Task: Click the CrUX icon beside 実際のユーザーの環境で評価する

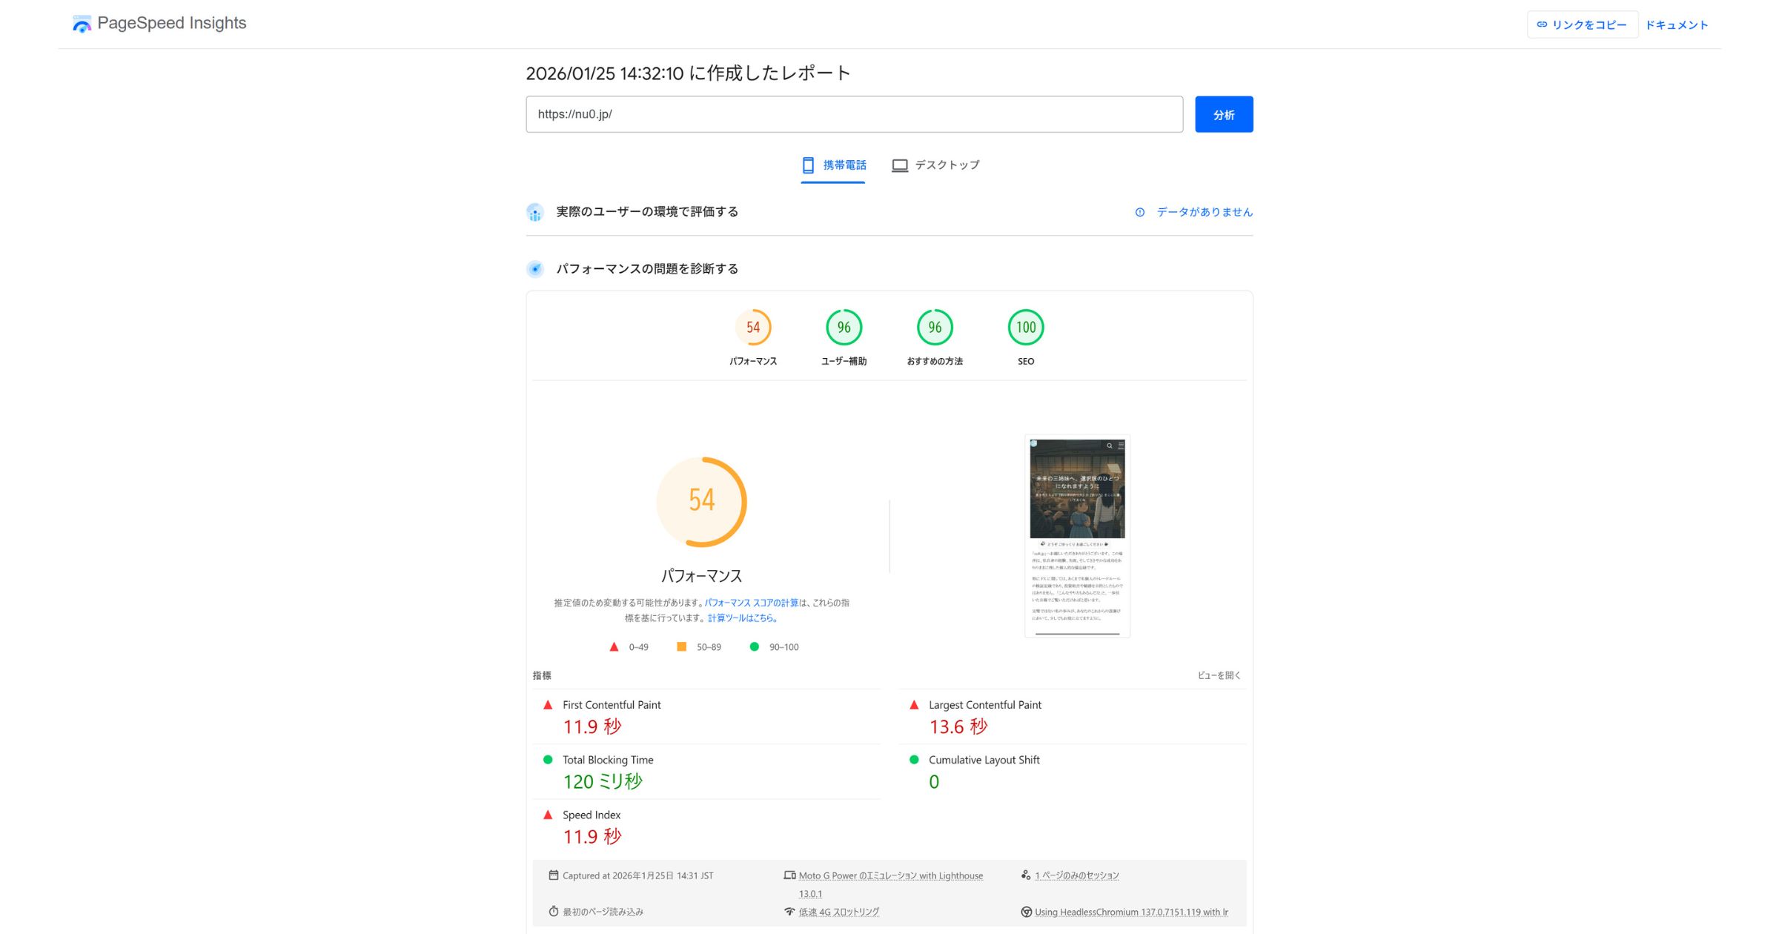Action: (x=535, y=212)
